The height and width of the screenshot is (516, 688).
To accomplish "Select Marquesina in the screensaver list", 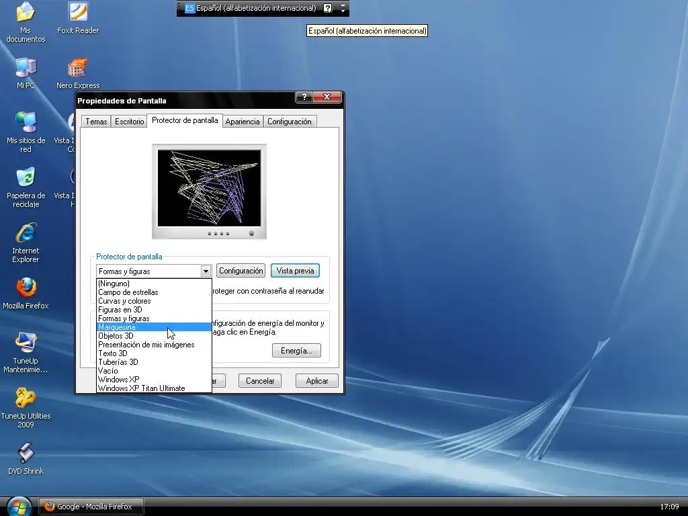I will click(x=154, y=327).
